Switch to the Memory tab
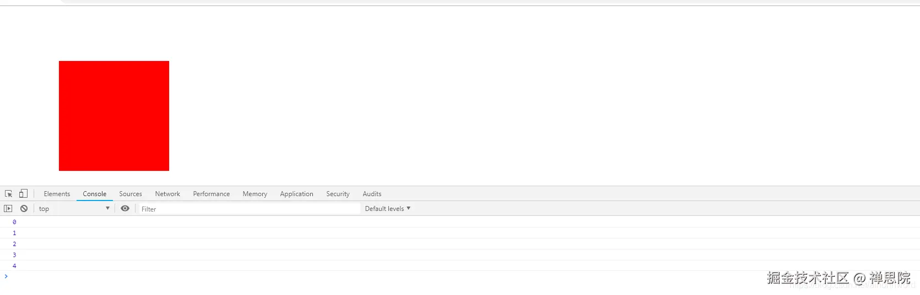 pos(255,194)
